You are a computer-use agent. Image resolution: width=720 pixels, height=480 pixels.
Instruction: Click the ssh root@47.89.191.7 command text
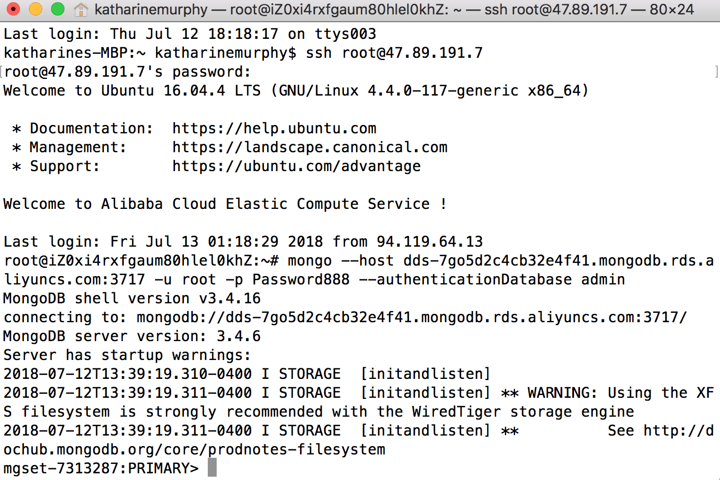pos(394,53)
